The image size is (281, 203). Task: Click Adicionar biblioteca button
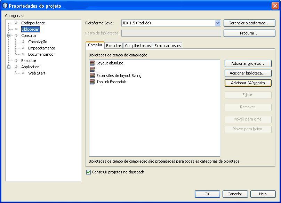pyautogui.click(x=248, y=73)
